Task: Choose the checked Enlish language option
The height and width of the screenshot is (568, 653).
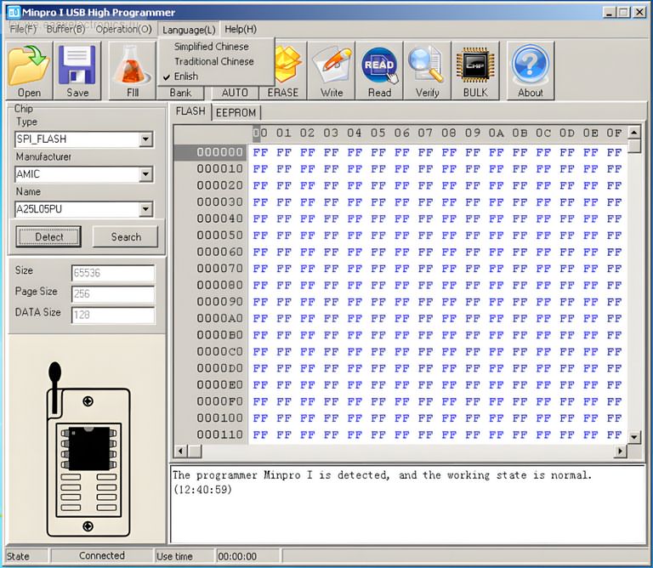Action: [x=185, y=77]
